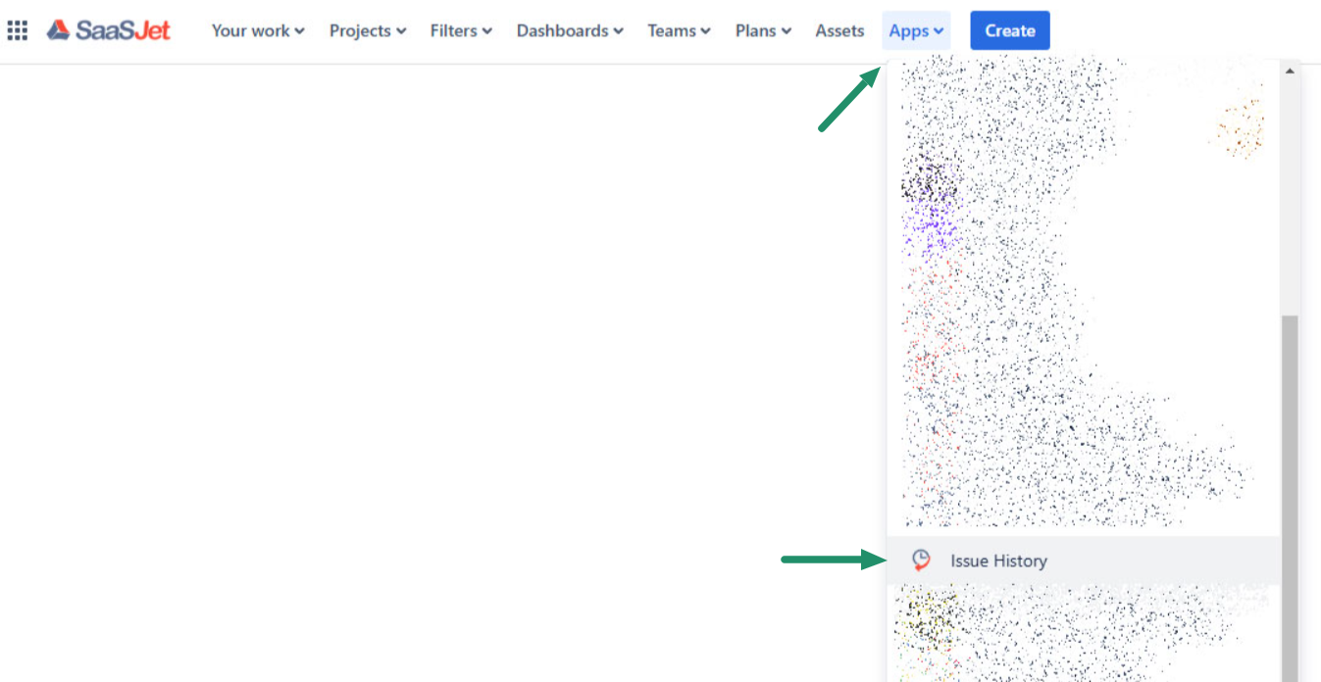Click the chevron next to Your work

tap(300, 31)
